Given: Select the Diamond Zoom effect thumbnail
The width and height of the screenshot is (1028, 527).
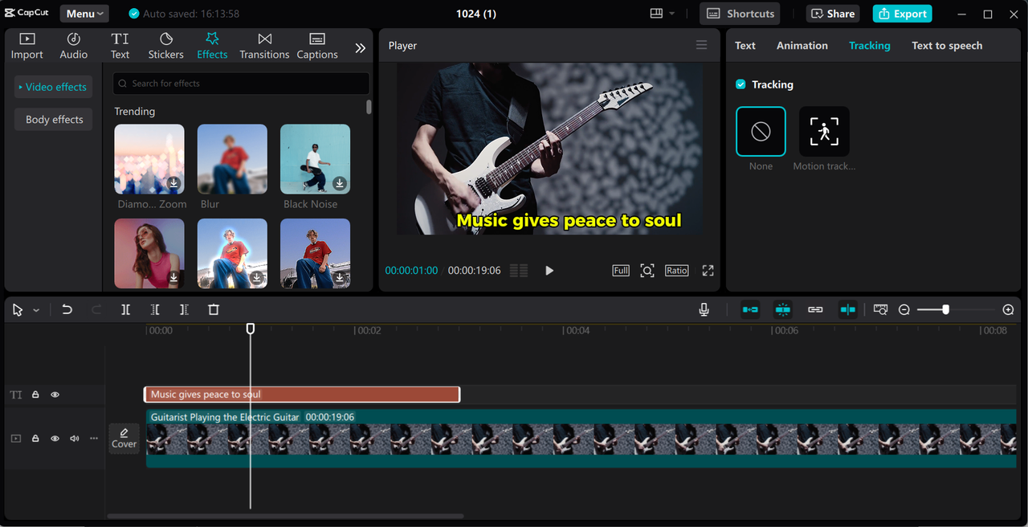Looking at the screenshot, I should (x=149, y=159).
